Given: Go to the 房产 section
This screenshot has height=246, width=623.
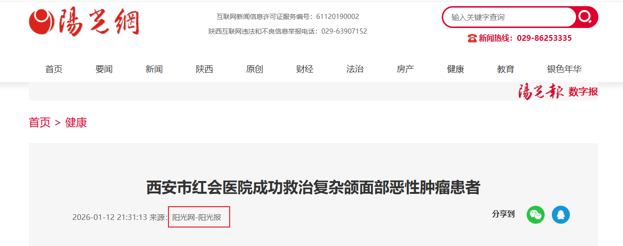Looking at the screenshot, I should pyautogui.click(x=405, y=69).
